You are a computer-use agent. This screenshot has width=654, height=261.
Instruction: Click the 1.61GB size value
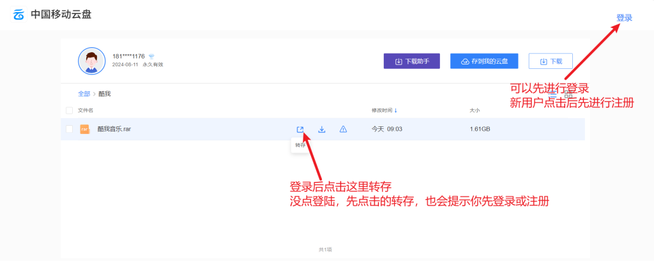pyautogui.click(x=480, y=130)
